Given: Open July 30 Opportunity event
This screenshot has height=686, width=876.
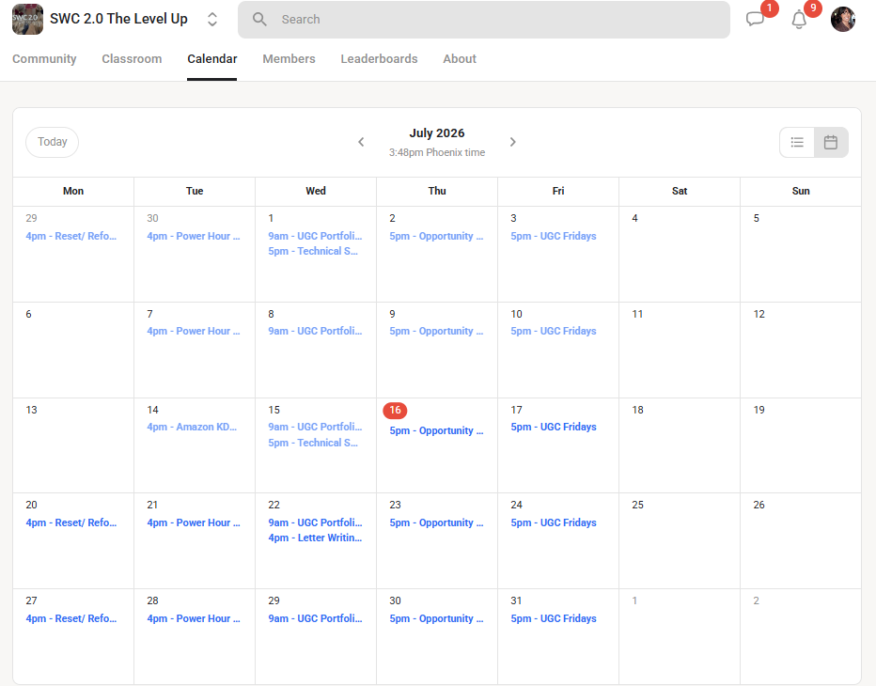Looking at the screenshot, I should (436, 618).
